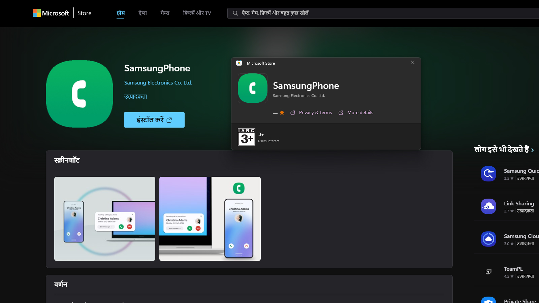Click external link icon beside More details

click(x=341, y=113)
